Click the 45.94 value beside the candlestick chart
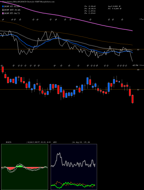Screen dimensions: 144x190 (x=135, y=65)
